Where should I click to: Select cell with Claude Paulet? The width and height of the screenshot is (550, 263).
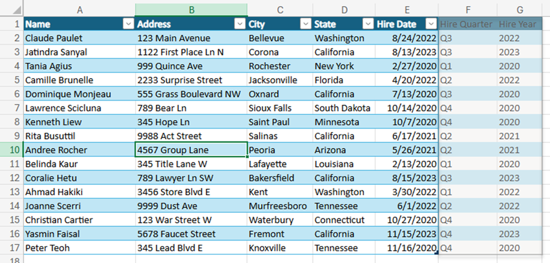click(x=79, y=38)
